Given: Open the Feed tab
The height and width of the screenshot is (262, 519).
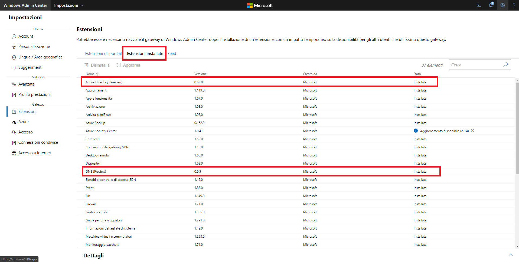Looking at the screenshot, I should (172, 54).
